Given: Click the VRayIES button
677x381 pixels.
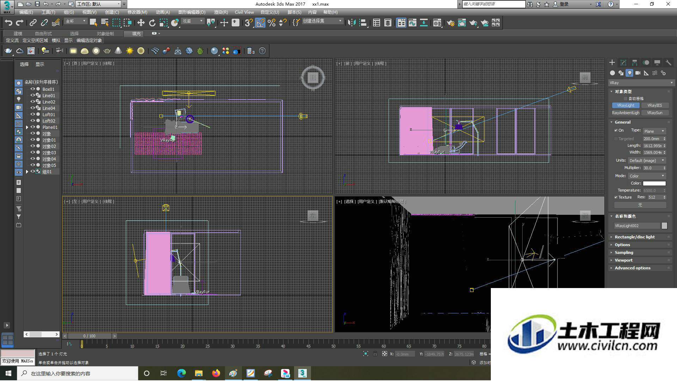Looking at the screenshot, I should coord(654,105).
